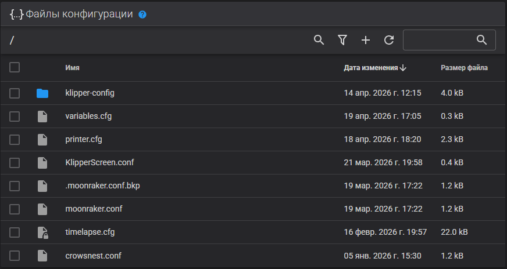Open the filter funnel icon
This screenshot has height=269, width=507.
342,40
